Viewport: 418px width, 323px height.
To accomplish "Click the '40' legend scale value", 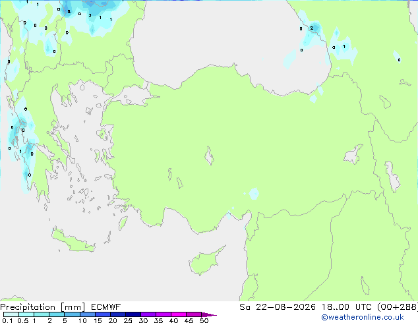I will (174, 320).
